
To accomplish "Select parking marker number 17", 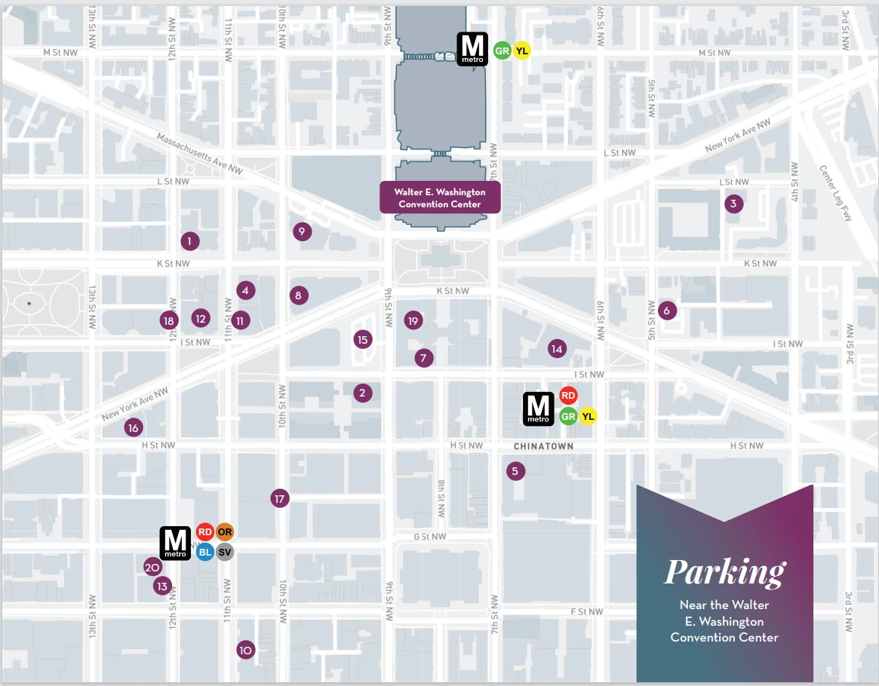I will pos(280,498).
